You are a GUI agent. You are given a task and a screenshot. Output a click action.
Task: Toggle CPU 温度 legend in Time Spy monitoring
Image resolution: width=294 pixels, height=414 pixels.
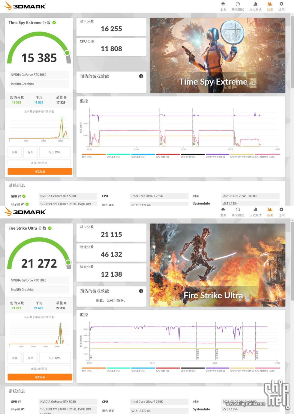pyautogui.click(x=118, y=156)
